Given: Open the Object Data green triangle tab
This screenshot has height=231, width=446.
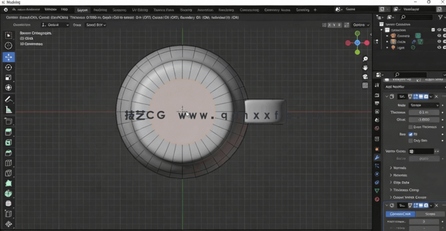Looking at the screenshot, I should (x=377, y=191).
